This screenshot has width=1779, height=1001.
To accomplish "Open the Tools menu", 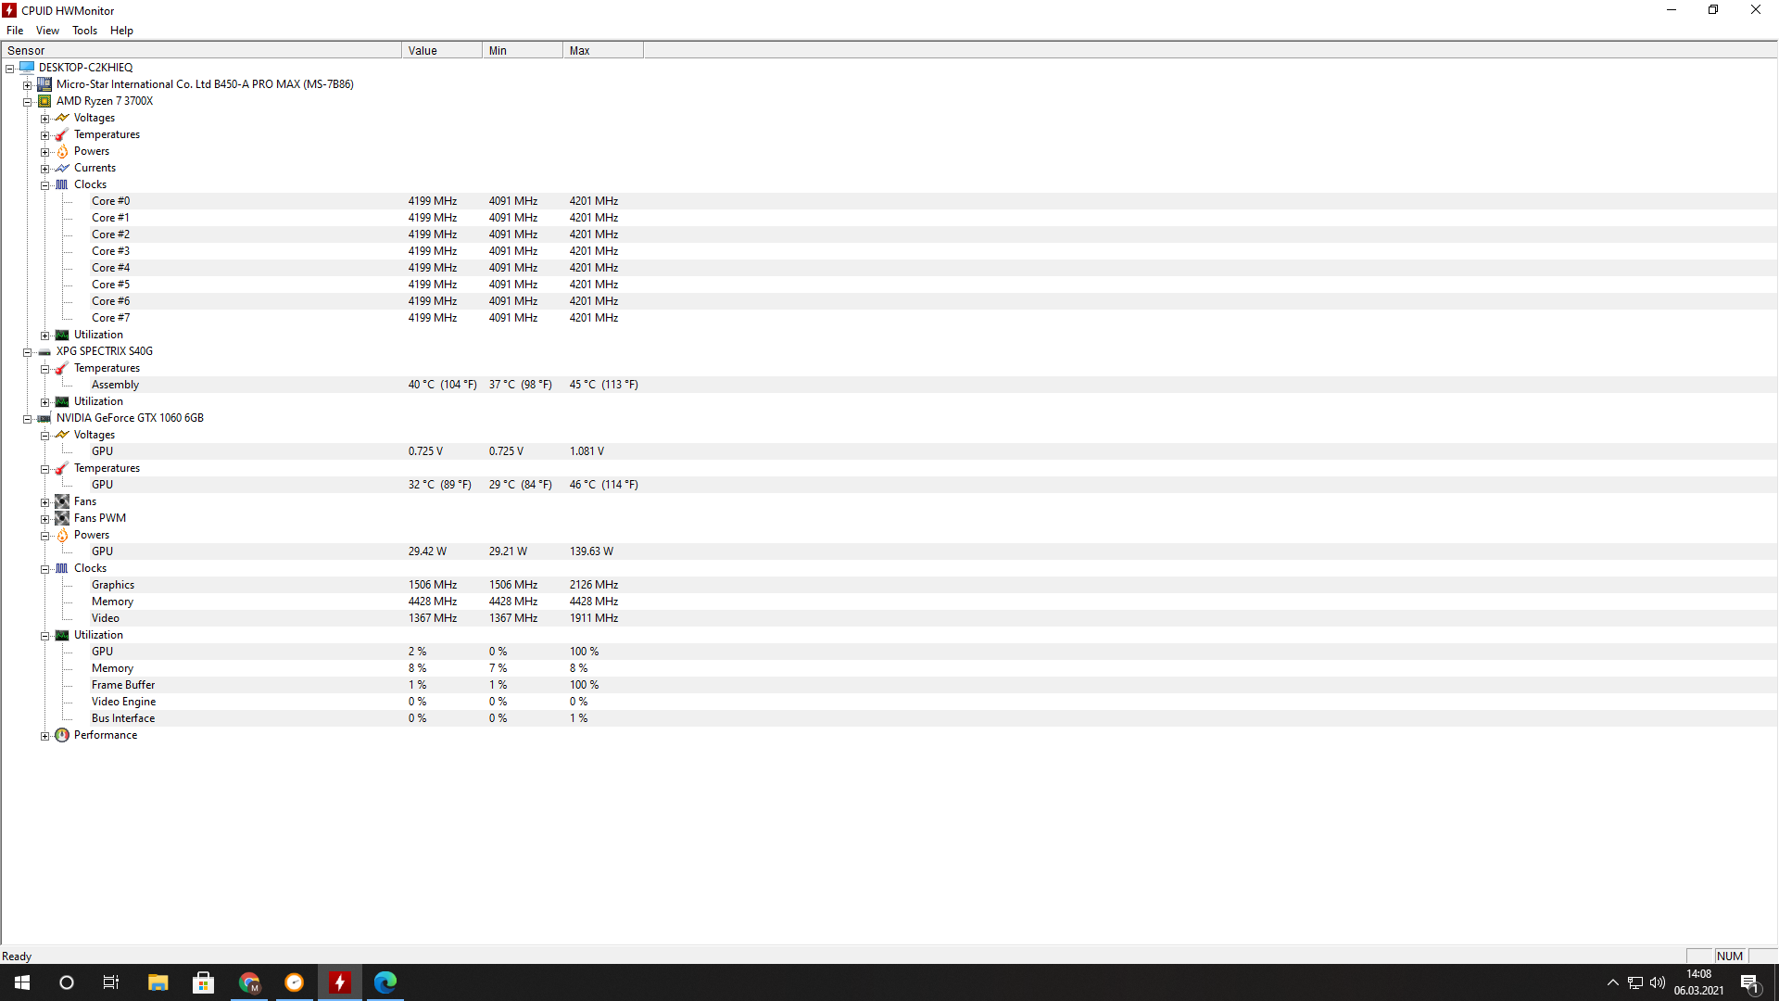I will pos(84,31).
